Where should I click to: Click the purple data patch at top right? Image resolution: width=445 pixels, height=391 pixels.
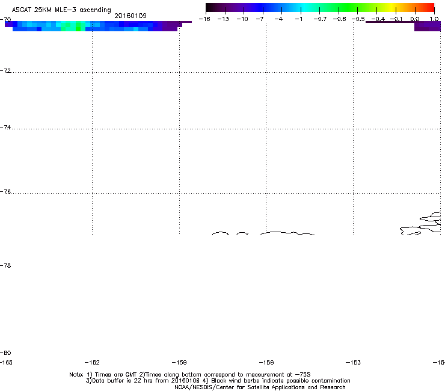pyautogui.click(x=428, y=26)
